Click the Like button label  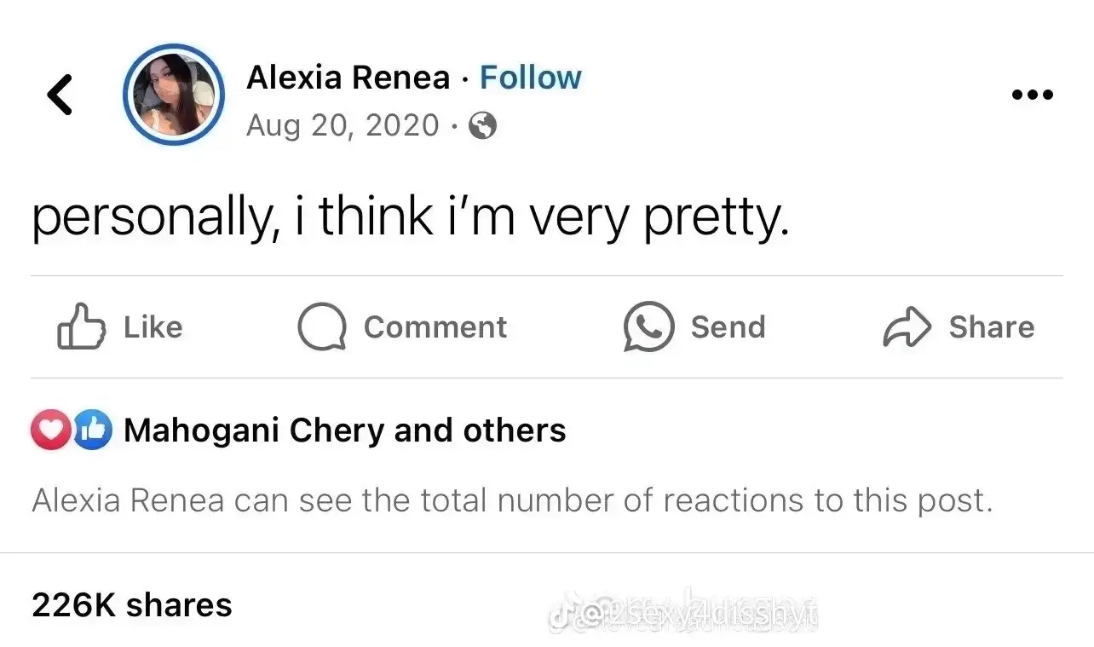(x=153, y=327)
